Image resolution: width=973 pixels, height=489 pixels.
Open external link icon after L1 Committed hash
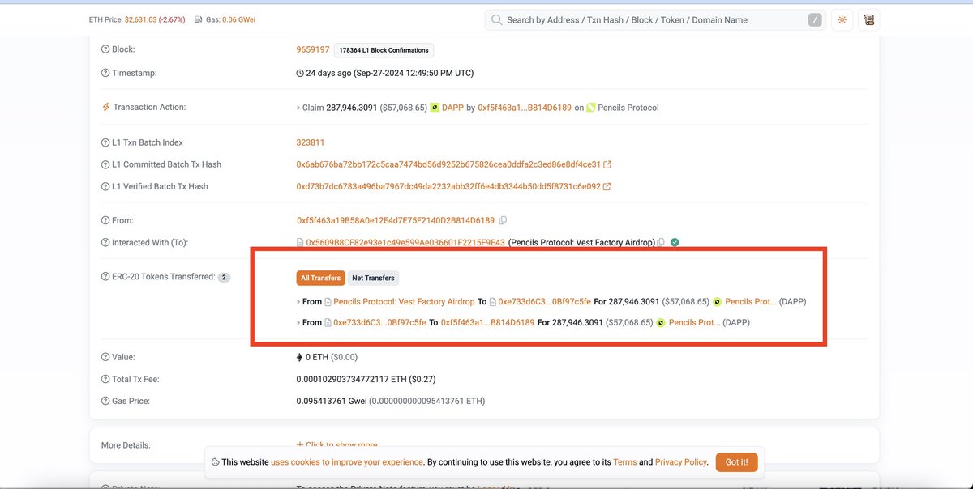click(x=607, y=164)
